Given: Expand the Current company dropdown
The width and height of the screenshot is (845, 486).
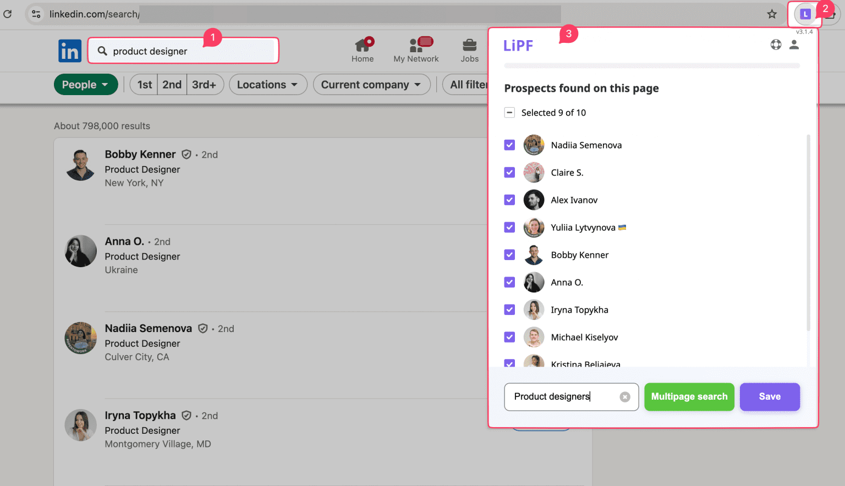Looking at the screenshot, I should tap(371, 85).
